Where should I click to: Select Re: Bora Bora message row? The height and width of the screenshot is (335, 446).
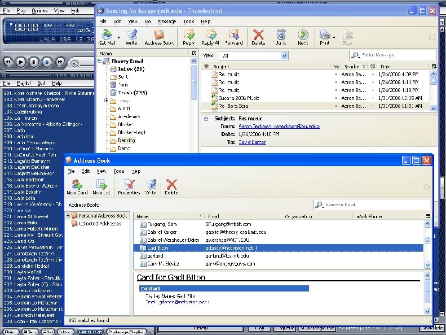pos(315,106)
